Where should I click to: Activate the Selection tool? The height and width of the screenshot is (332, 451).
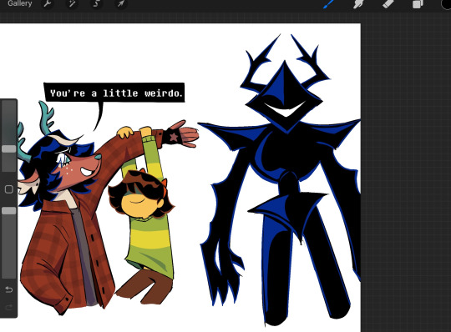pos(97,3)
